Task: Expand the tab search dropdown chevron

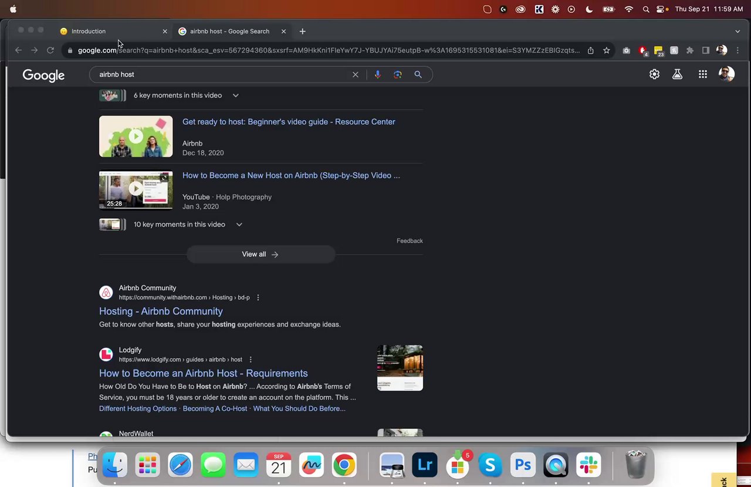Action: 738,31
